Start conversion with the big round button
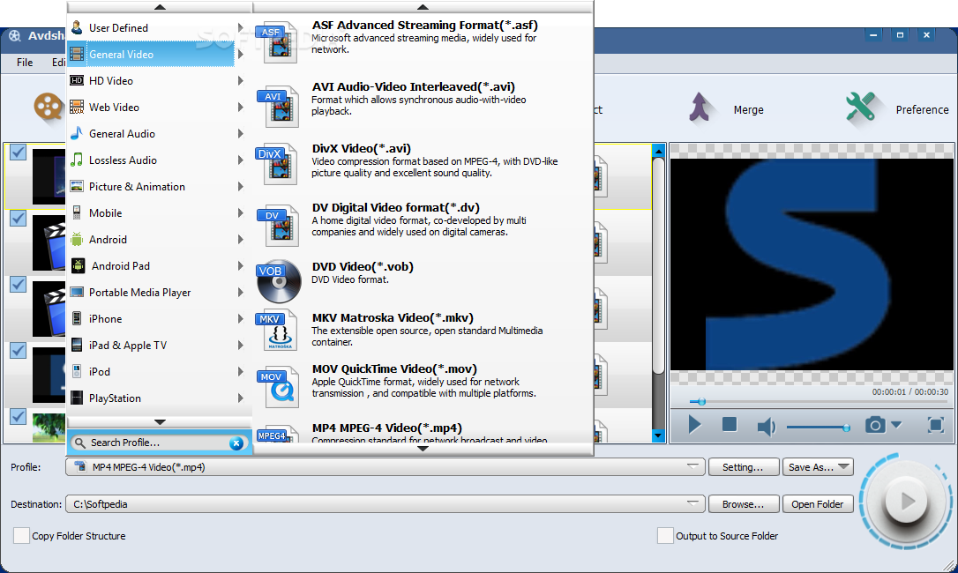This screenshot has height=573, width=958. coord(907,501)
